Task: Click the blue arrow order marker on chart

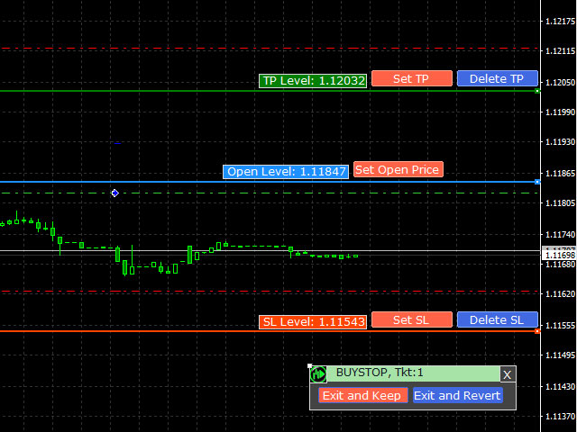Action: tap(115, 193)
